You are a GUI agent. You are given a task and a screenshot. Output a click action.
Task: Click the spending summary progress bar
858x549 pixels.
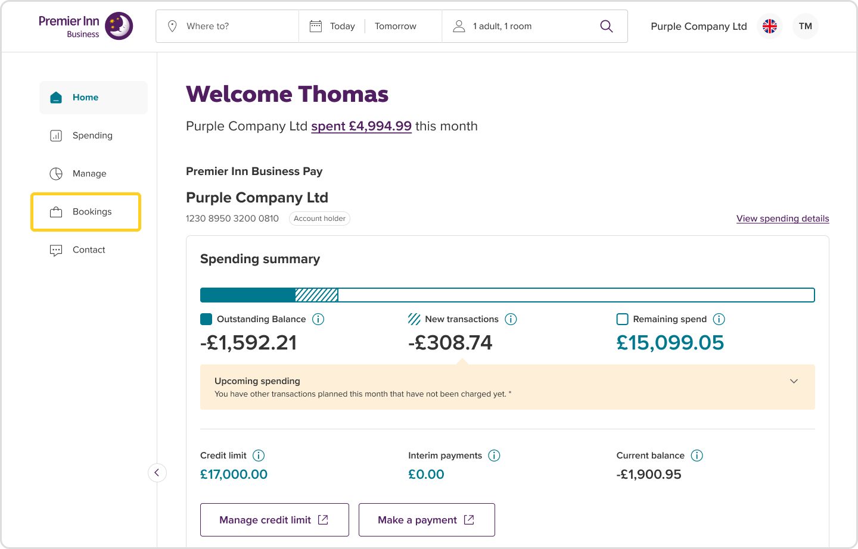coord(508,295)
